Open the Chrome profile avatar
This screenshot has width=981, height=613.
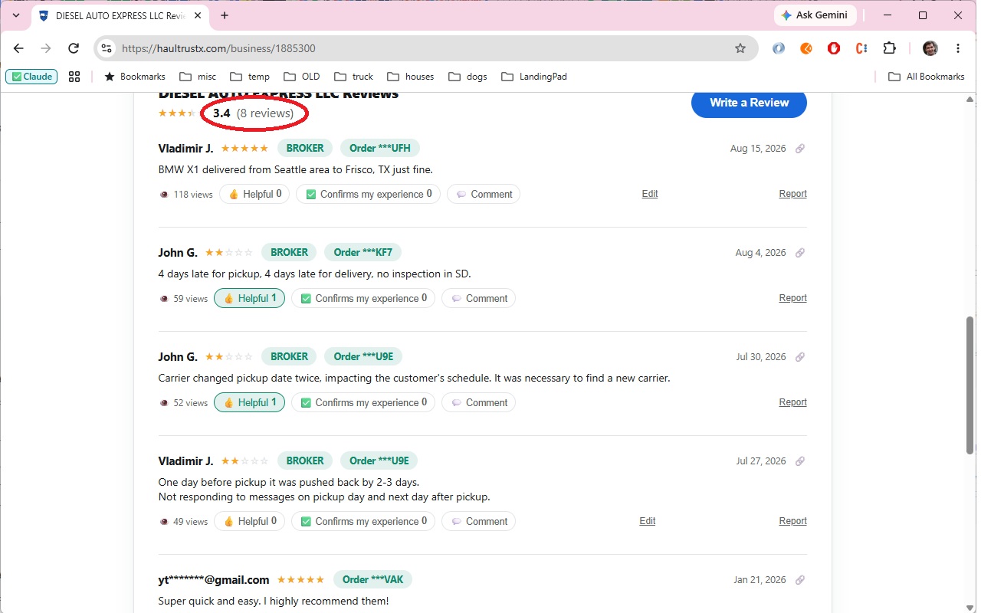coord(930,48)
